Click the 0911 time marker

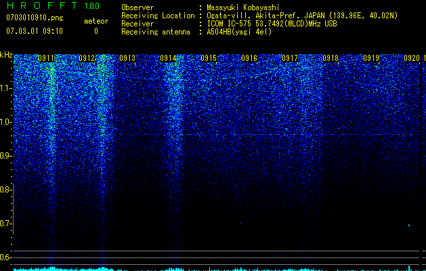coord(46,58)
